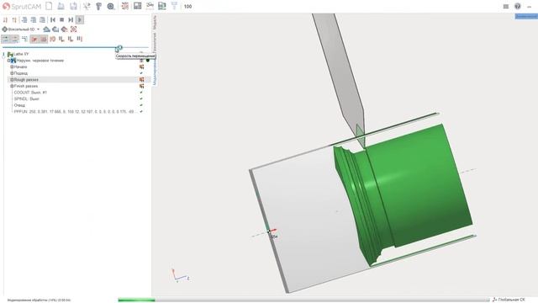Viewport: 538px width, 303px height.
Task: Open the dark window layout icon
Action: coord(138,6)
